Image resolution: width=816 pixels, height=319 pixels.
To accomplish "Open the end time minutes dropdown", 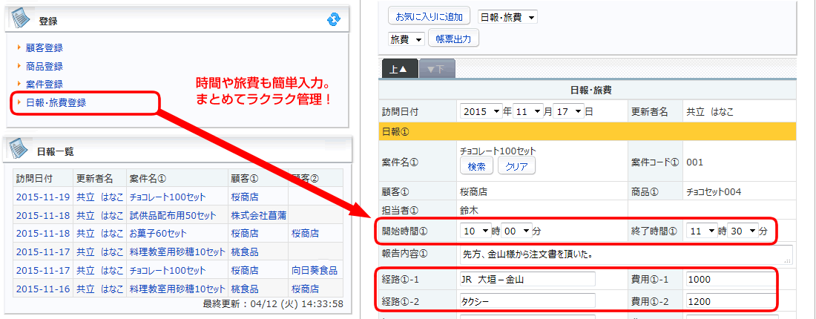I will point(743,231).
